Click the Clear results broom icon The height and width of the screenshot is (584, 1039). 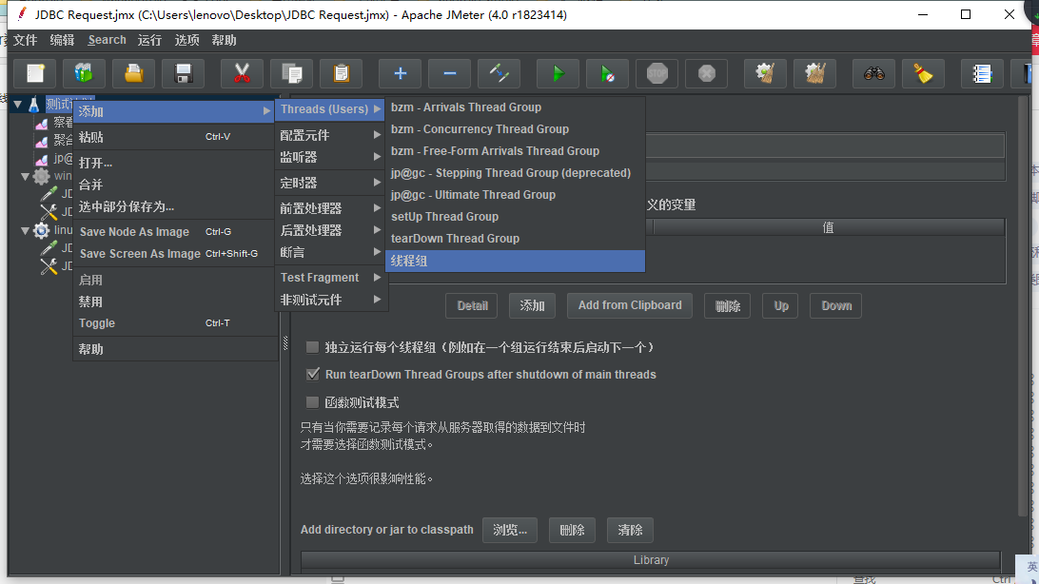(x=765, y=73)
